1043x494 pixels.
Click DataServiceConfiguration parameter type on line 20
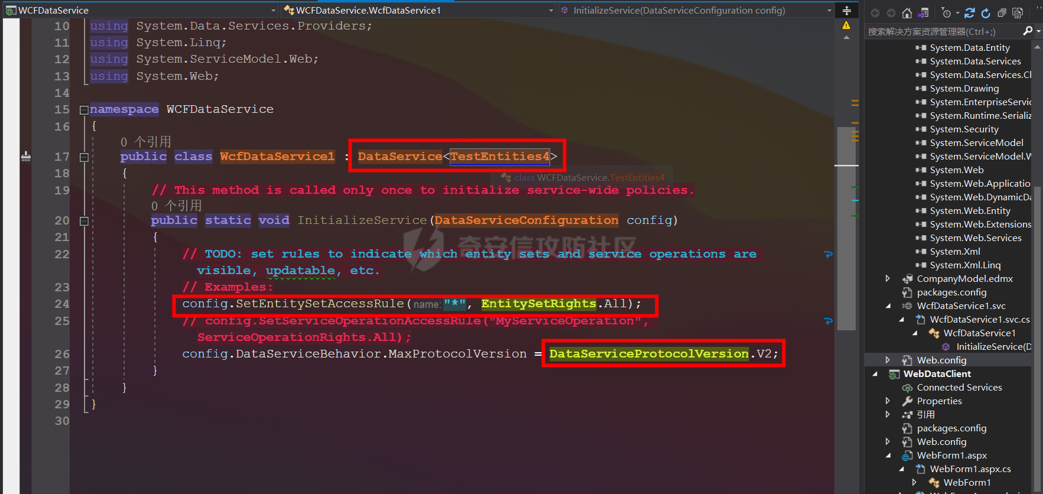(527, 220)
